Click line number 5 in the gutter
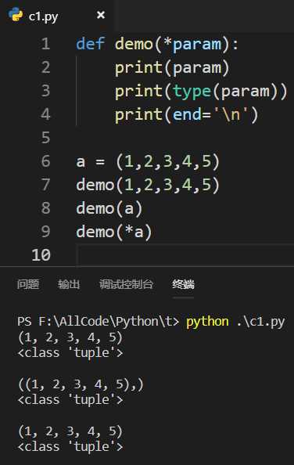The width and height of the screenshot is (294, 465). pyautogui.click(x=45, y=138)
